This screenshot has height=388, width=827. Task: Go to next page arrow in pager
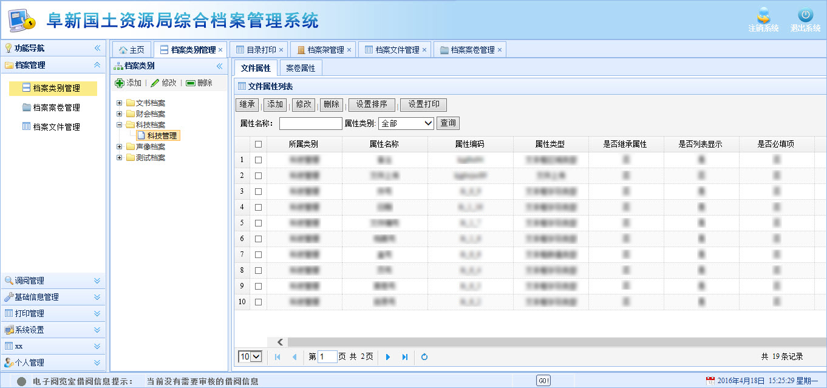coord(388,357)
